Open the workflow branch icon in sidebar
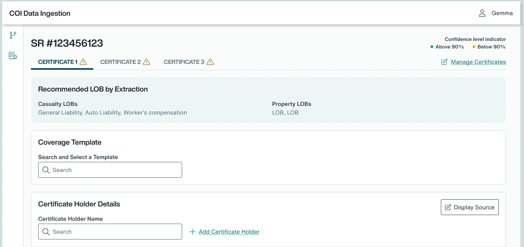Viewport: 524px width, 247px height. tap(13, 35)
